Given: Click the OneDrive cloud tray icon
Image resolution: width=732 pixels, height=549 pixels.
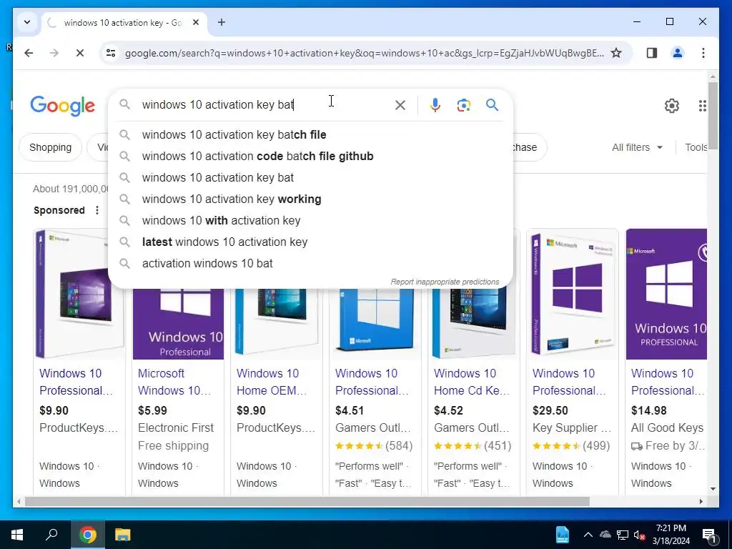Looking at the screenshot, I should [605, 535].
